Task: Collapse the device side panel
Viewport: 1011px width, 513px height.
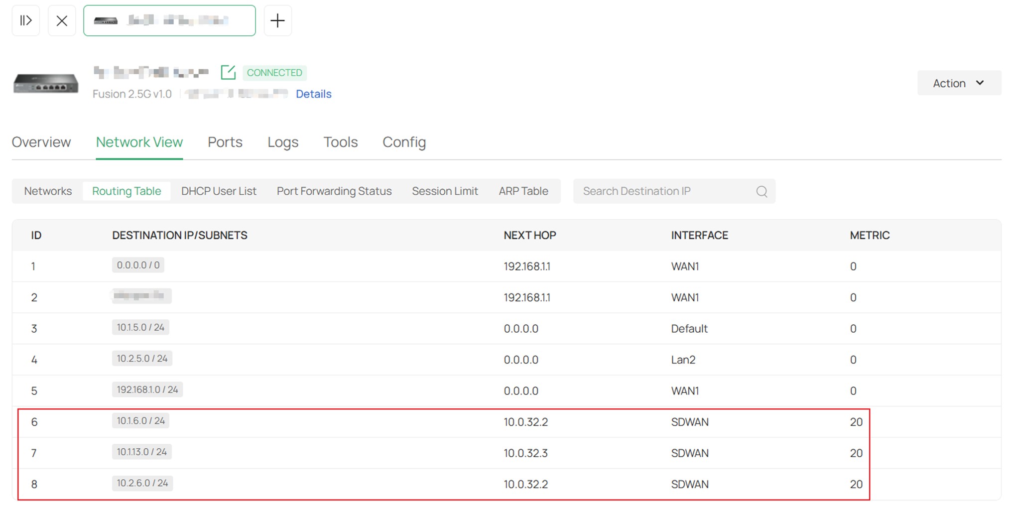Action: click(x=26, y=21)
